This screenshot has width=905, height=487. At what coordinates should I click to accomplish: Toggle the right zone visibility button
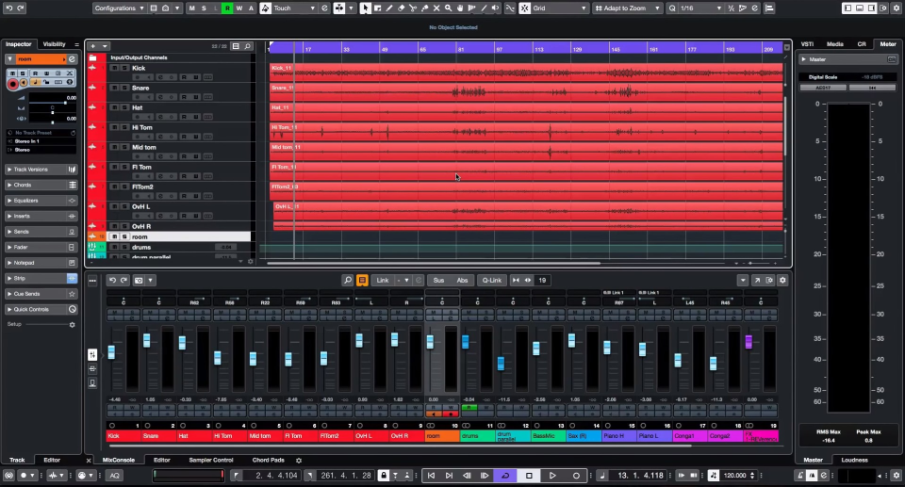click(871, 8)
